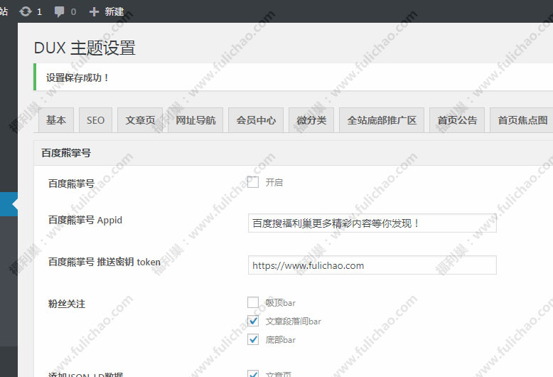Switch to the 基本 tab

(56, 120)
